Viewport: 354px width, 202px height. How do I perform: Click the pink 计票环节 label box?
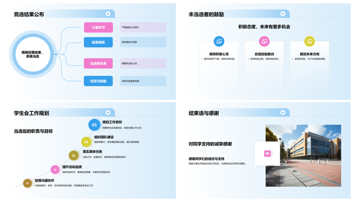click(98, 27)
